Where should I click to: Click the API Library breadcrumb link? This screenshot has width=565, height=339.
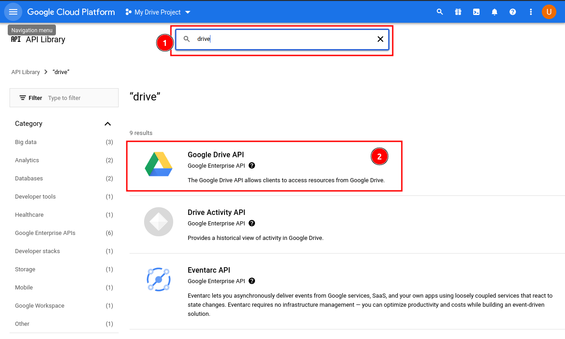[25, 72]
